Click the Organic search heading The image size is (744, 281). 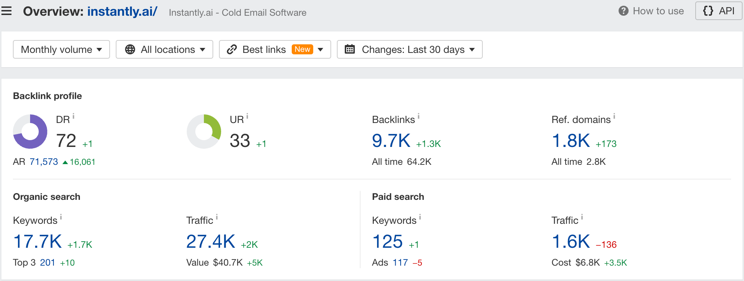click(47, 197)
